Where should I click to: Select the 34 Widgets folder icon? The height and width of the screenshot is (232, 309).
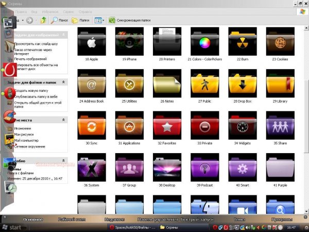click(x=243, y=125)
